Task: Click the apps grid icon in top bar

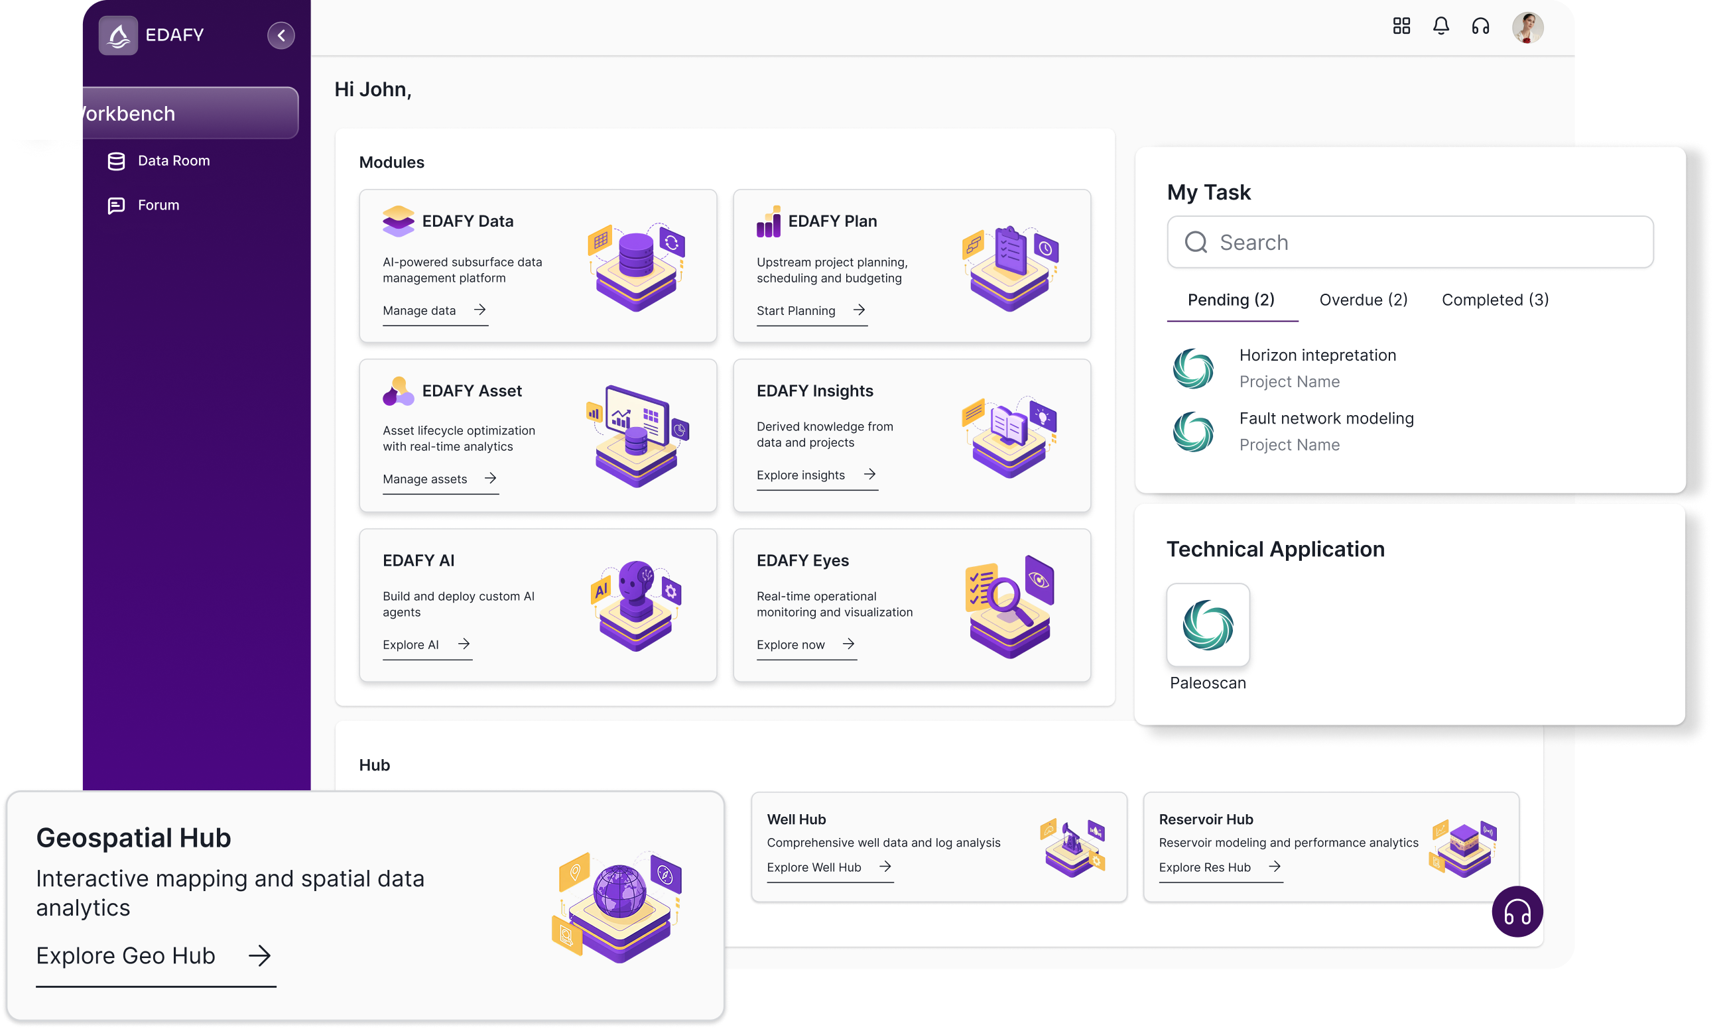Action: coord(1401,26)
